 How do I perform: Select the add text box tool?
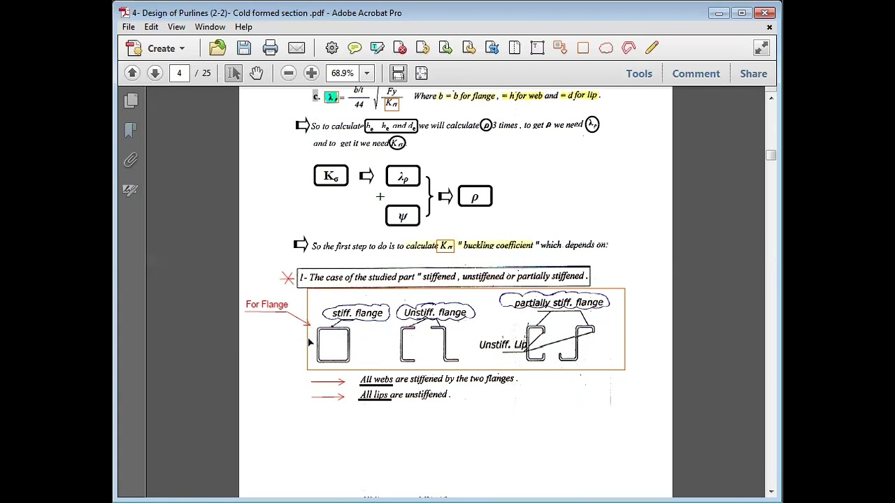click(537, 48)
